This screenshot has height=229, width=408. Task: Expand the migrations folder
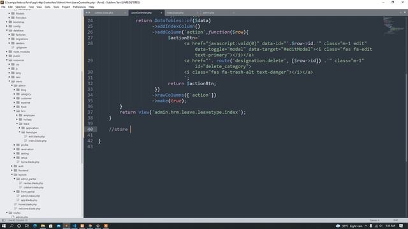click(x=10, y=39)
